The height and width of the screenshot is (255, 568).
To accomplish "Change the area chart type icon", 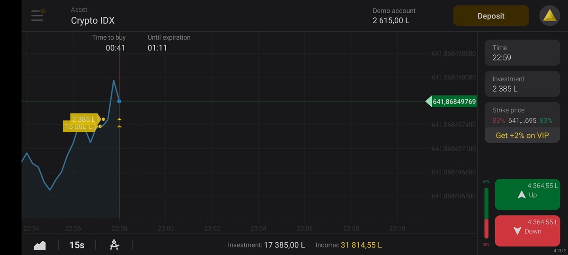I will (x=40, y=245).
